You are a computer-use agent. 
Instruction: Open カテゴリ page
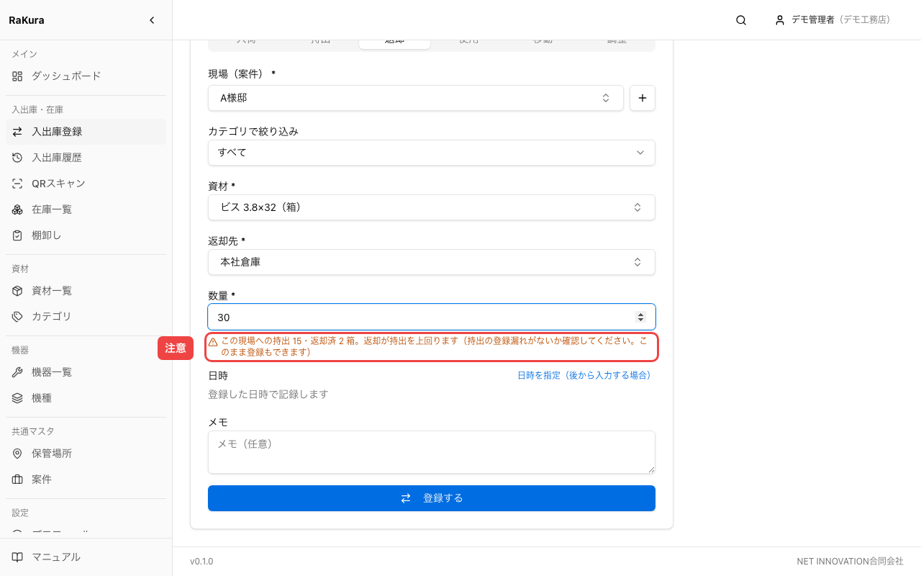pyautogui.click(x=86, y=317)
